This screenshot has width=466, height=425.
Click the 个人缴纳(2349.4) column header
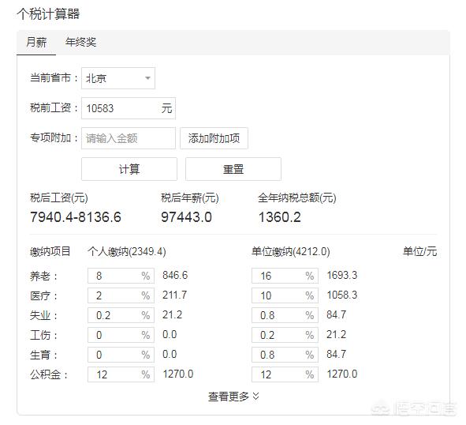tap(127, 252)
